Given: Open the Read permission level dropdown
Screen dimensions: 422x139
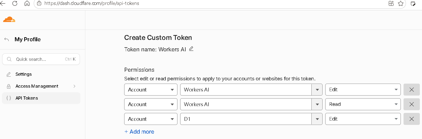Looking at the screenshot, I should [x=363, y=104].
